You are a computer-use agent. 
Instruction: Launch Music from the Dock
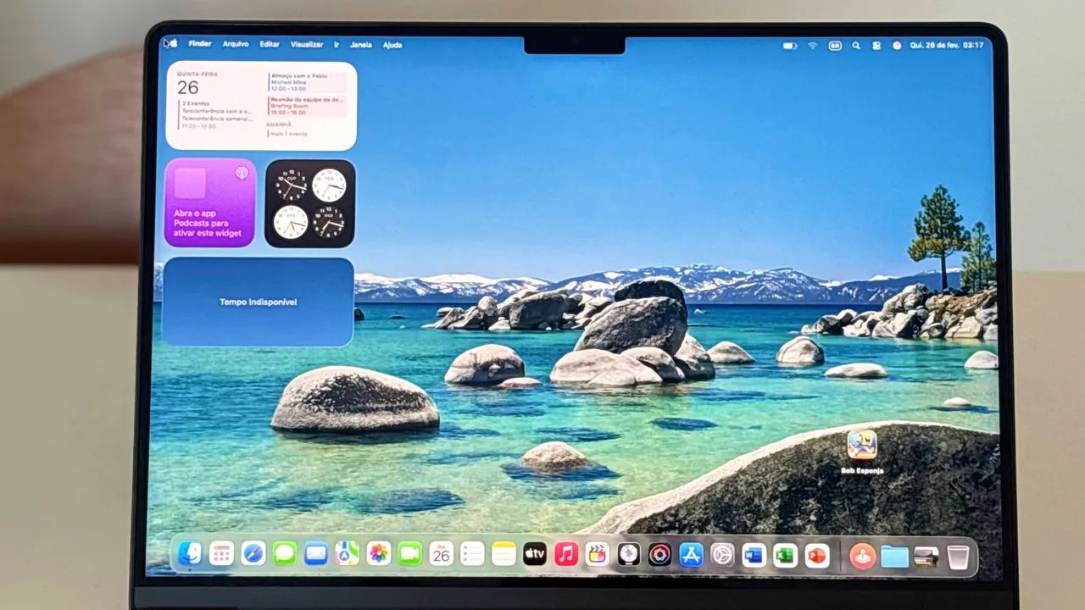pos(566,554)
